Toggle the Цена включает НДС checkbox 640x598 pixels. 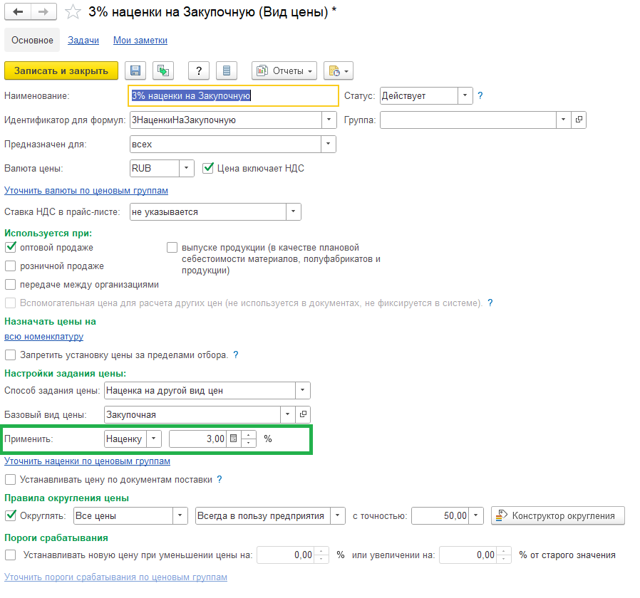(208, 168)
